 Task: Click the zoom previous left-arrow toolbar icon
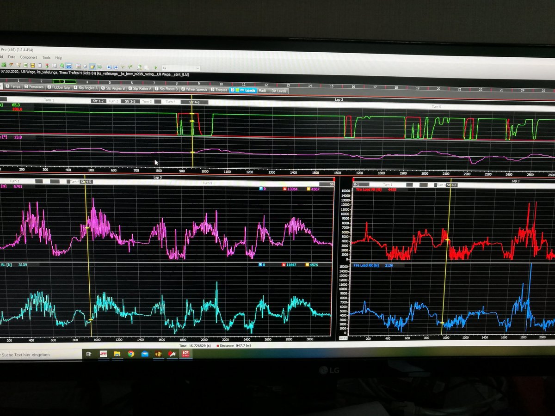pyautogui.click(x=109, y=67)
